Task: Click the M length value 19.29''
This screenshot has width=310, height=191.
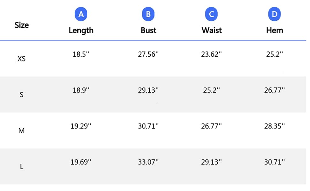Action: tap(81, 126)
